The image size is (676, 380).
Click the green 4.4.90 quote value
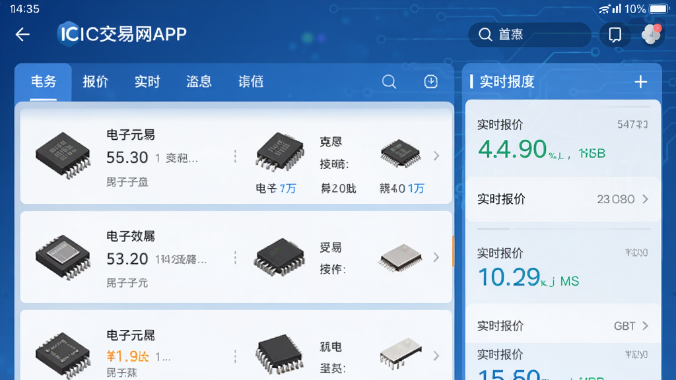coord(512,149)
